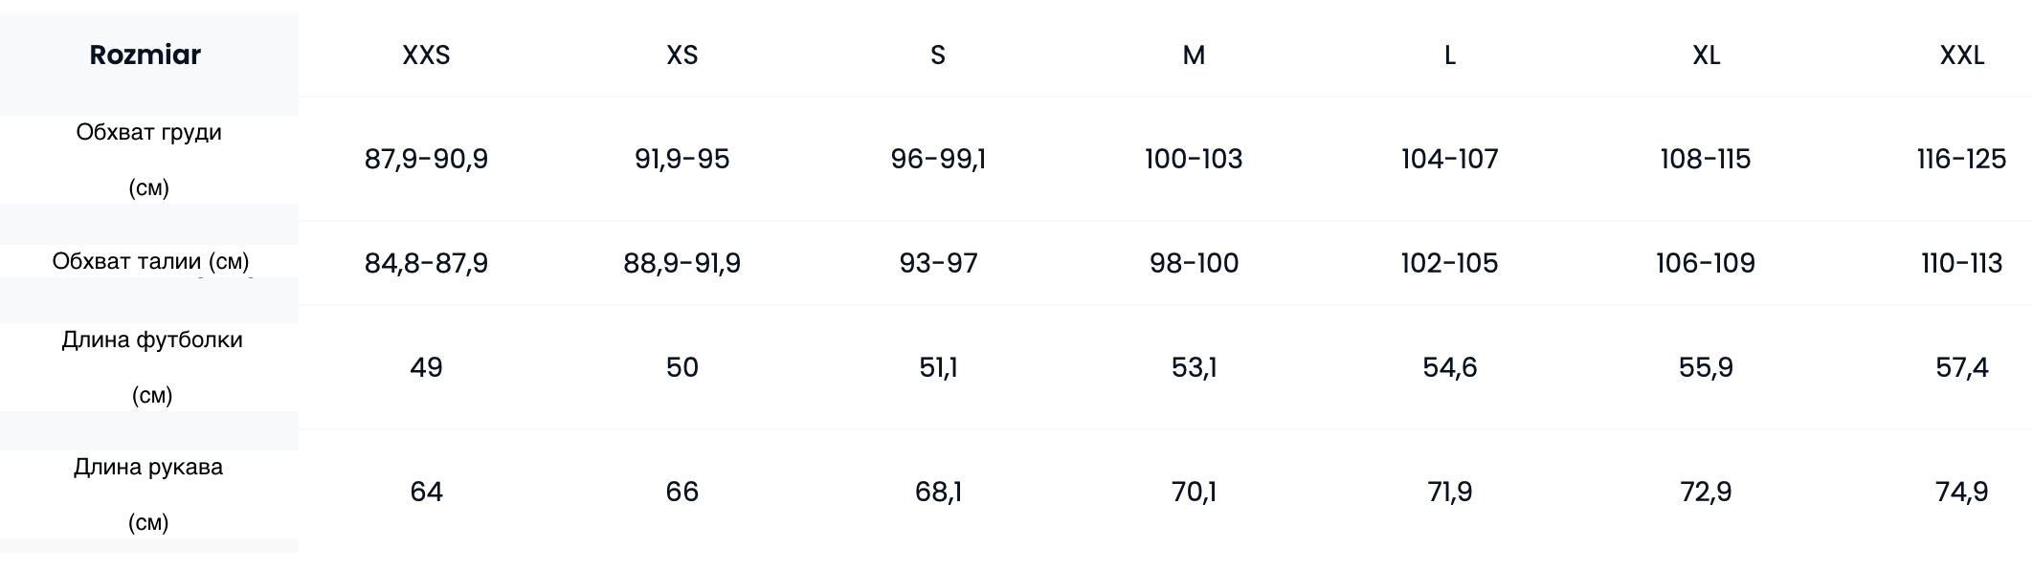Click sleeve length value 68,1

(x=938, y=492)
